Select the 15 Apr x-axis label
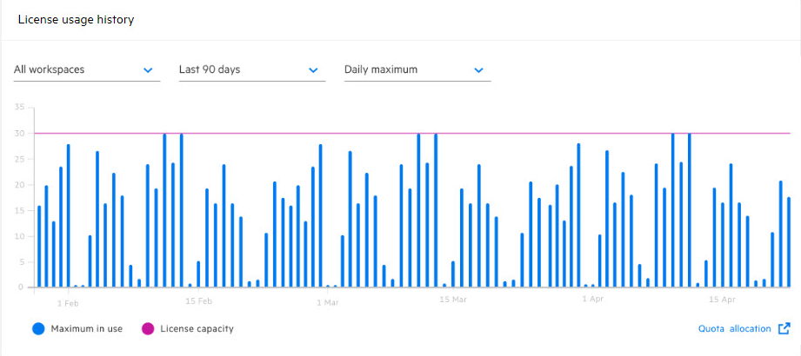This screenshot has height=356, width=801. click(723, 300)
